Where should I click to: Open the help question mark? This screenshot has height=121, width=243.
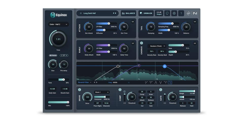coord(181,13)
